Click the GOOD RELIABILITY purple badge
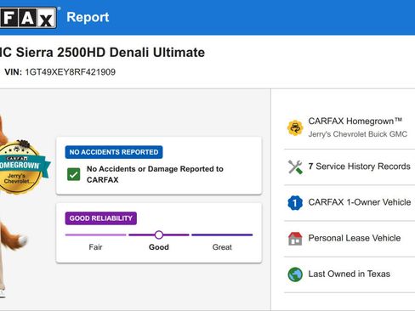 click(101, 218)
